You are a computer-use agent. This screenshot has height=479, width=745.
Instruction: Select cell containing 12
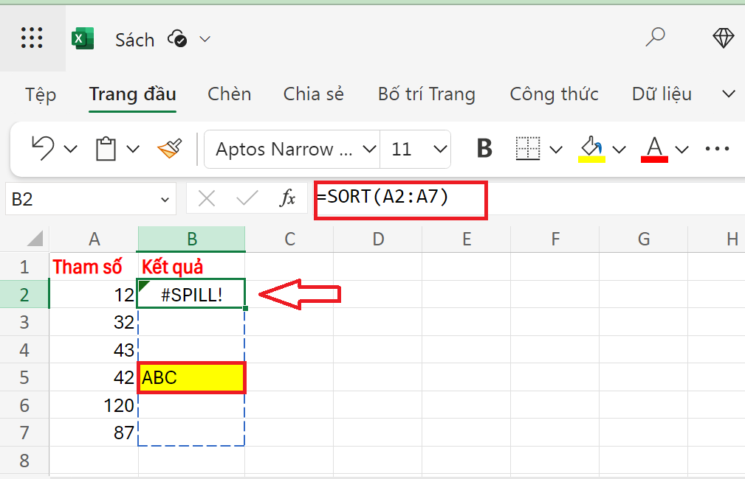click(x=94, y=295)
